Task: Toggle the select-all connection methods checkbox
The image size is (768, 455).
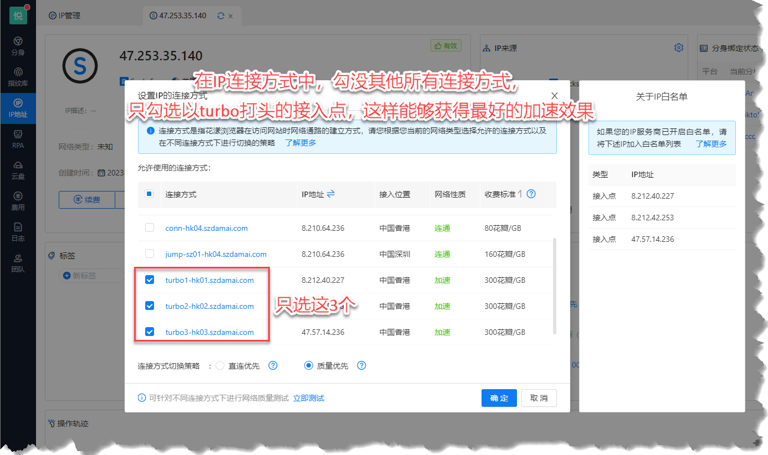Action: click(149, 194)
